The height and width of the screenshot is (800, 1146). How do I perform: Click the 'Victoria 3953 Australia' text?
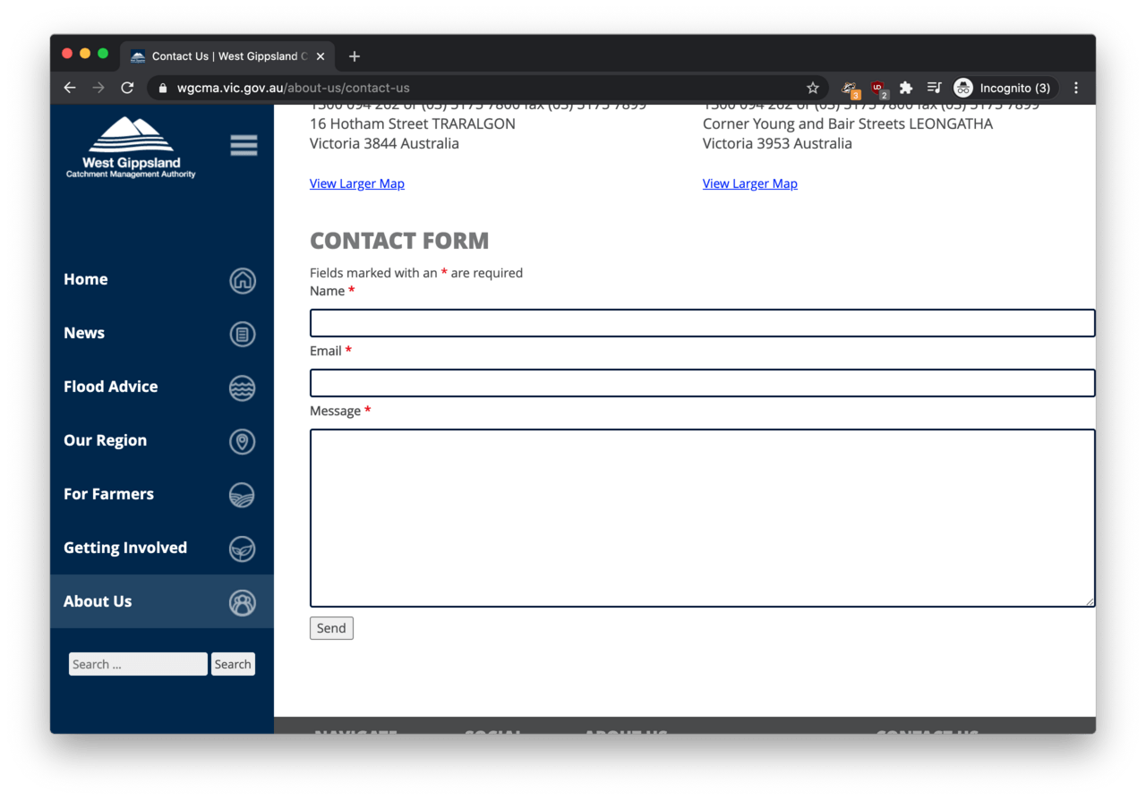coord(777,143)
